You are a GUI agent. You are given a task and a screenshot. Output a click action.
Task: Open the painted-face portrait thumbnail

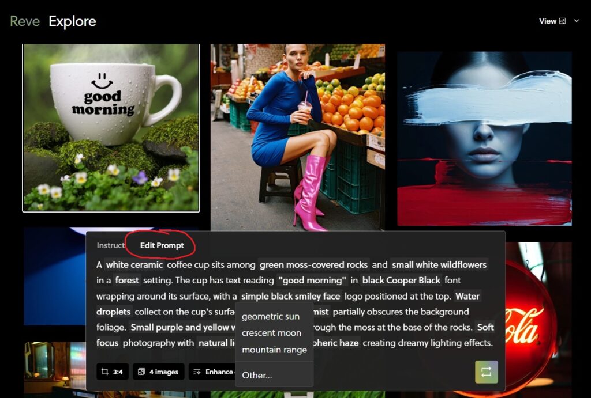(484, 138)
